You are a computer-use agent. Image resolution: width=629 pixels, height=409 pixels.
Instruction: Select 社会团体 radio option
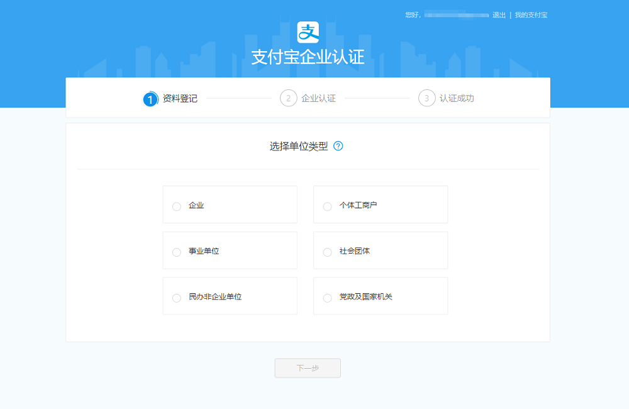point(327,252)
